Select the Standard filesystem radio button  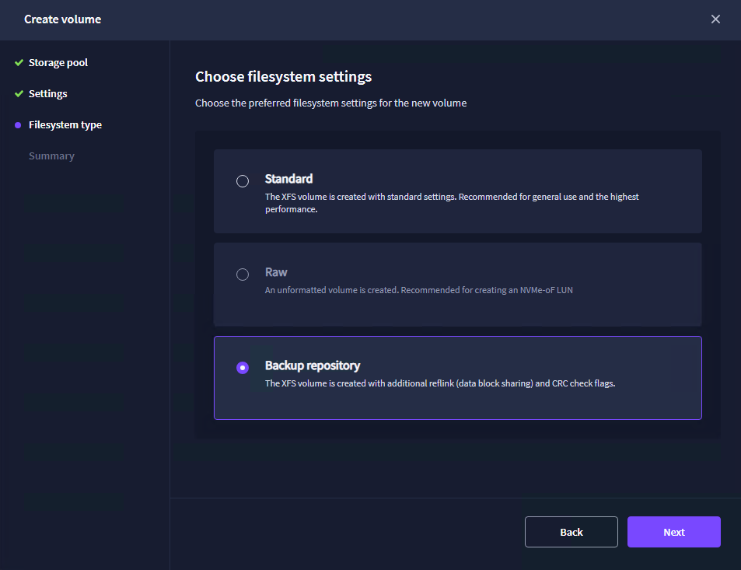click(243, 181)
